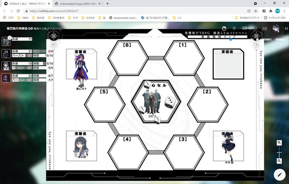The width and height of the screenshot is (289, 184).
Task: Click hexagon cell [6] on the map
Action: click(128, 58)
